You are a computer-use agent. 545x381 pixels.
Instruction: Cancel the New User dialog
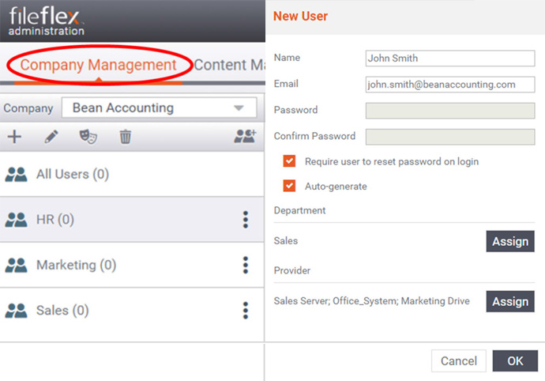click(x=459, y=360)
